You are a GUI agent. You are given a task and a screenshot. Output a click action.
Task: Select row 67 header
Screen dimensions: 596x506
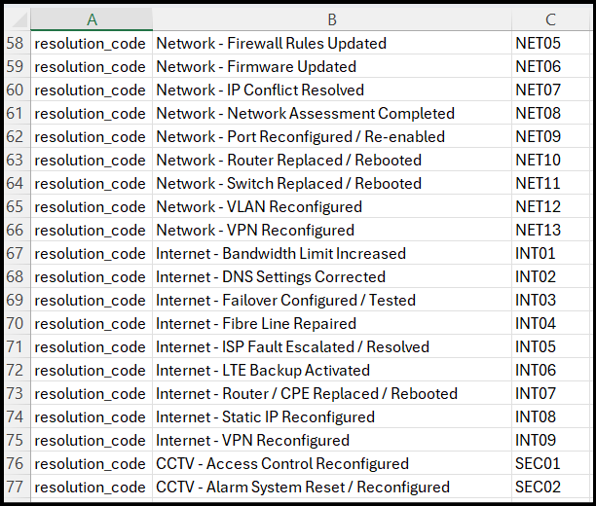[18, 253]
